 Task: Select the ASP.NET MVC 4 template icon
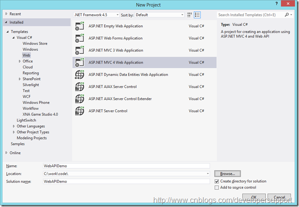[79, 63]
